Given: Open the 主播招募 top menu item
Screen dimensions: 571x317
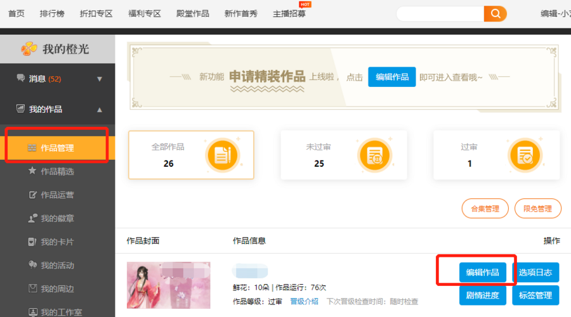Looking at the screenshot, I should click(289, 13).
